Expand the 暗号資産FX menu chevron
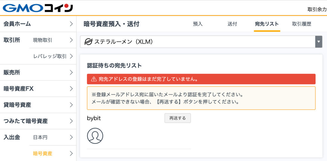 coord(71,89)
